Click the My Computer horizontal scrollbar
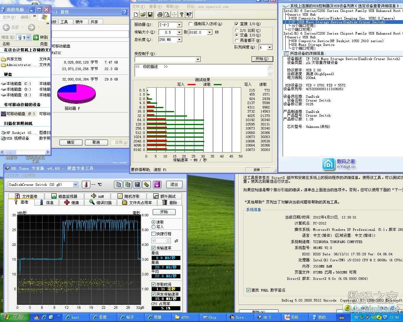403x322 pixels. click(25, 152)
